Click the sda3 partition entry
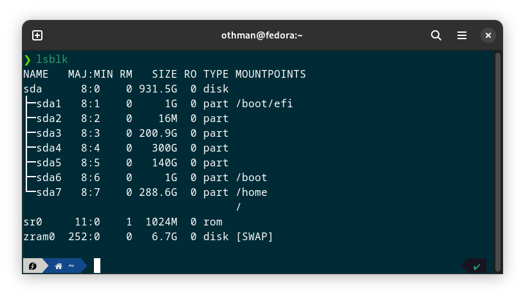Viewport: 525px width, 298px height. (49, 134)
